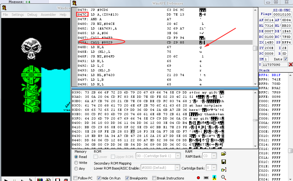
Task: Click the IX register field
Action: [x=269, y=43]
